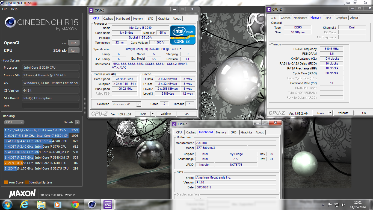Open the Windows Start menu

tap(7, 205)
